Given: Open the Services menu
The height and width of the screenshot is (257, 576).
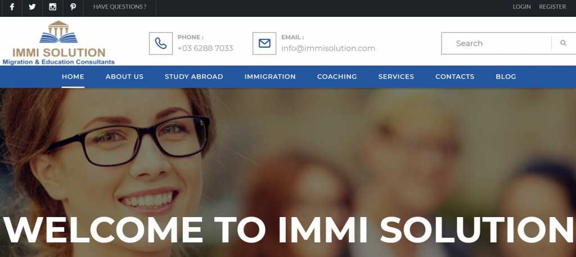Looking at the screenshot, I should point(396,76).
